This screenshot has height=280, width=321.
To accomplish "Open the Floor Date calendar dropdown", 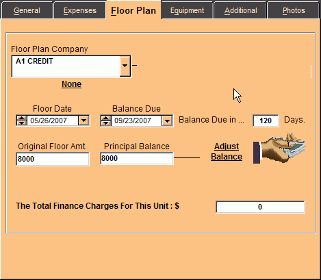I will coord(84,120).
